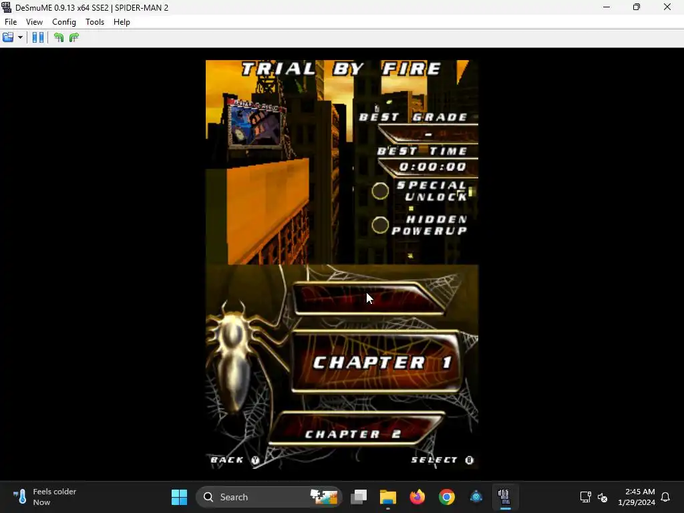684x513 pixels.
Task: Open the display cast tray icon
Action: tap(585, 497)
